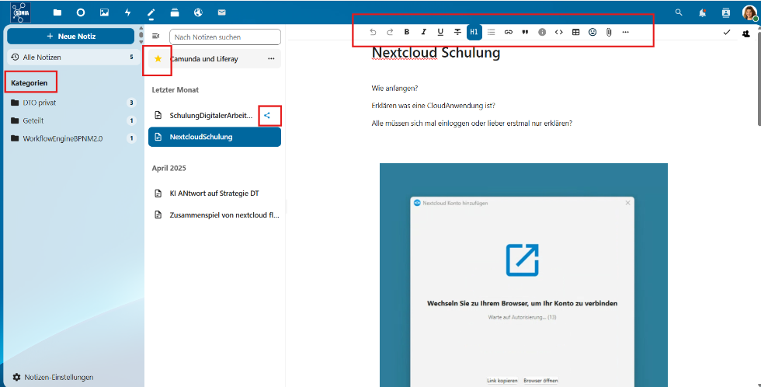Viewport: 761px width, 387px height.
Task: Open the emoji picker
Action: click(592, 32)
